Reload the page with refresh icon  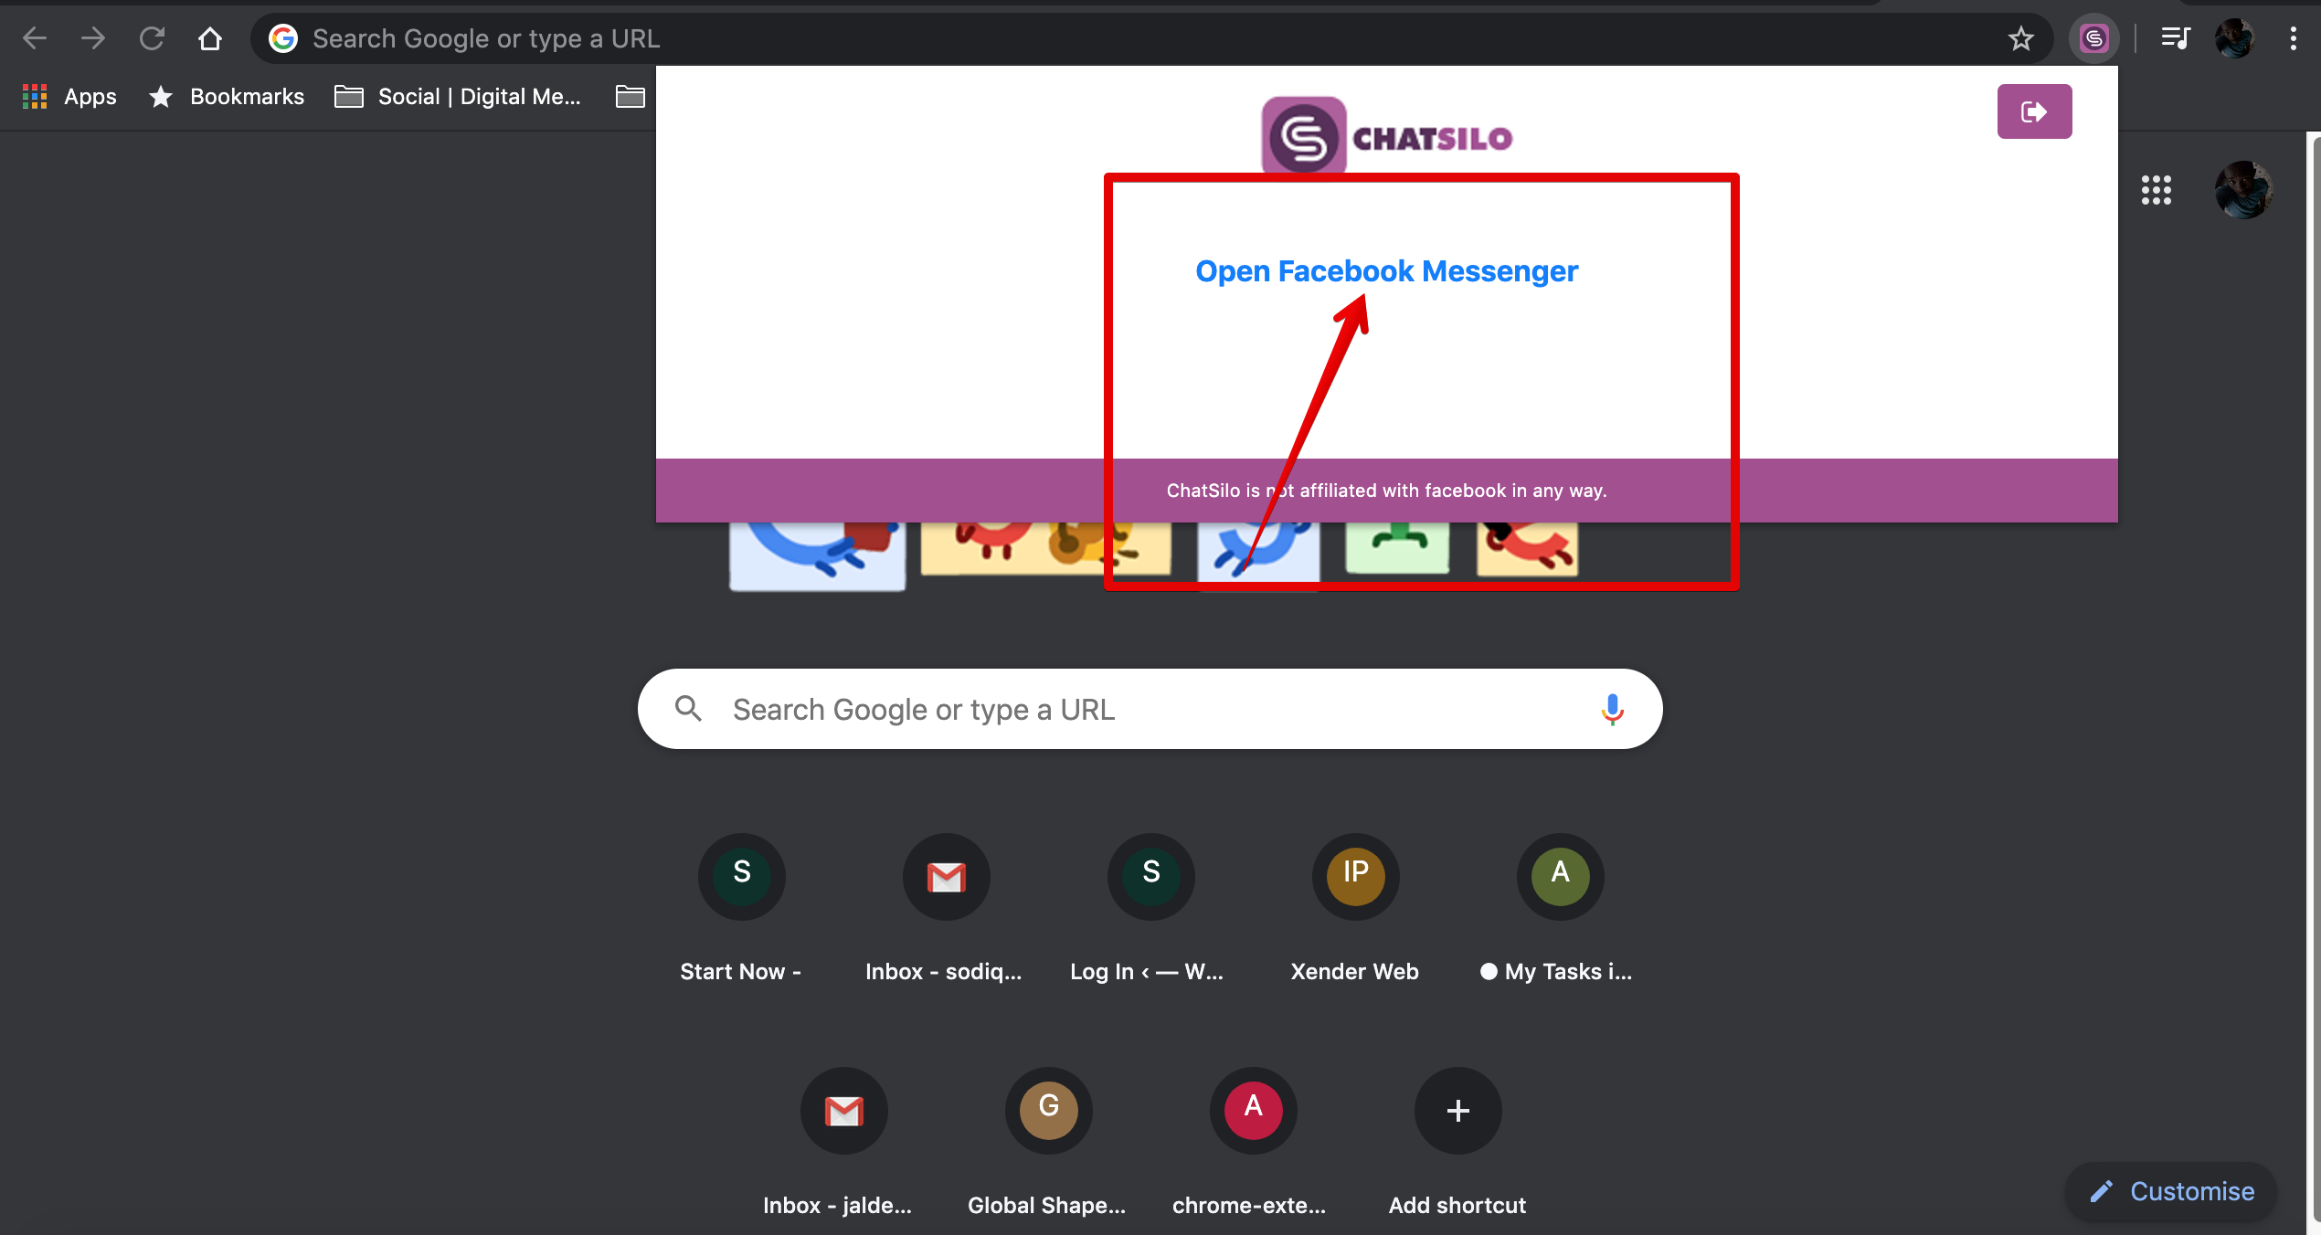[152, 38]
